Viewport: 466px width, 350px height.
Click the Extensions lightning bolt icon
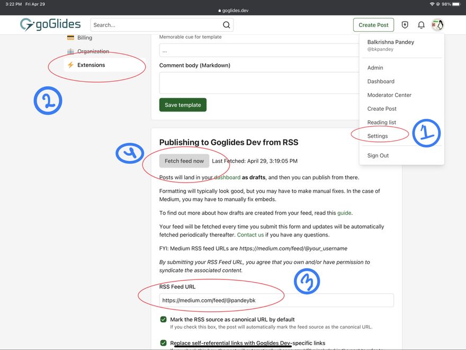click(70, 65)
